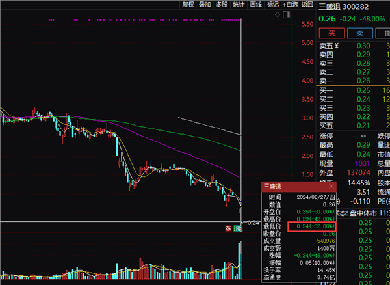Click the 1.50 price axis label

tap(307, 174)
